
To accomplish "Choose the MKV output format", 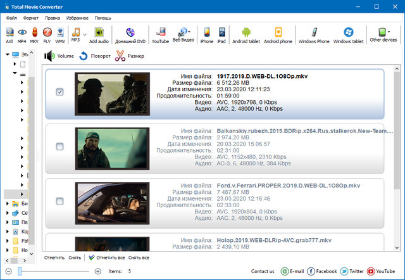I will tap(34, 34).
